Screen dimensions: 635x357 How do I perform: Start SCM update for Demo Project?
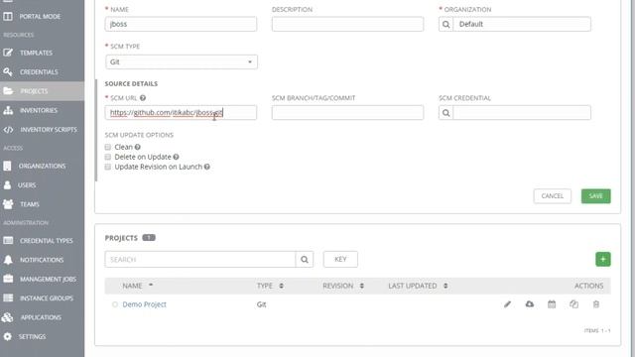tap(529, 304)
